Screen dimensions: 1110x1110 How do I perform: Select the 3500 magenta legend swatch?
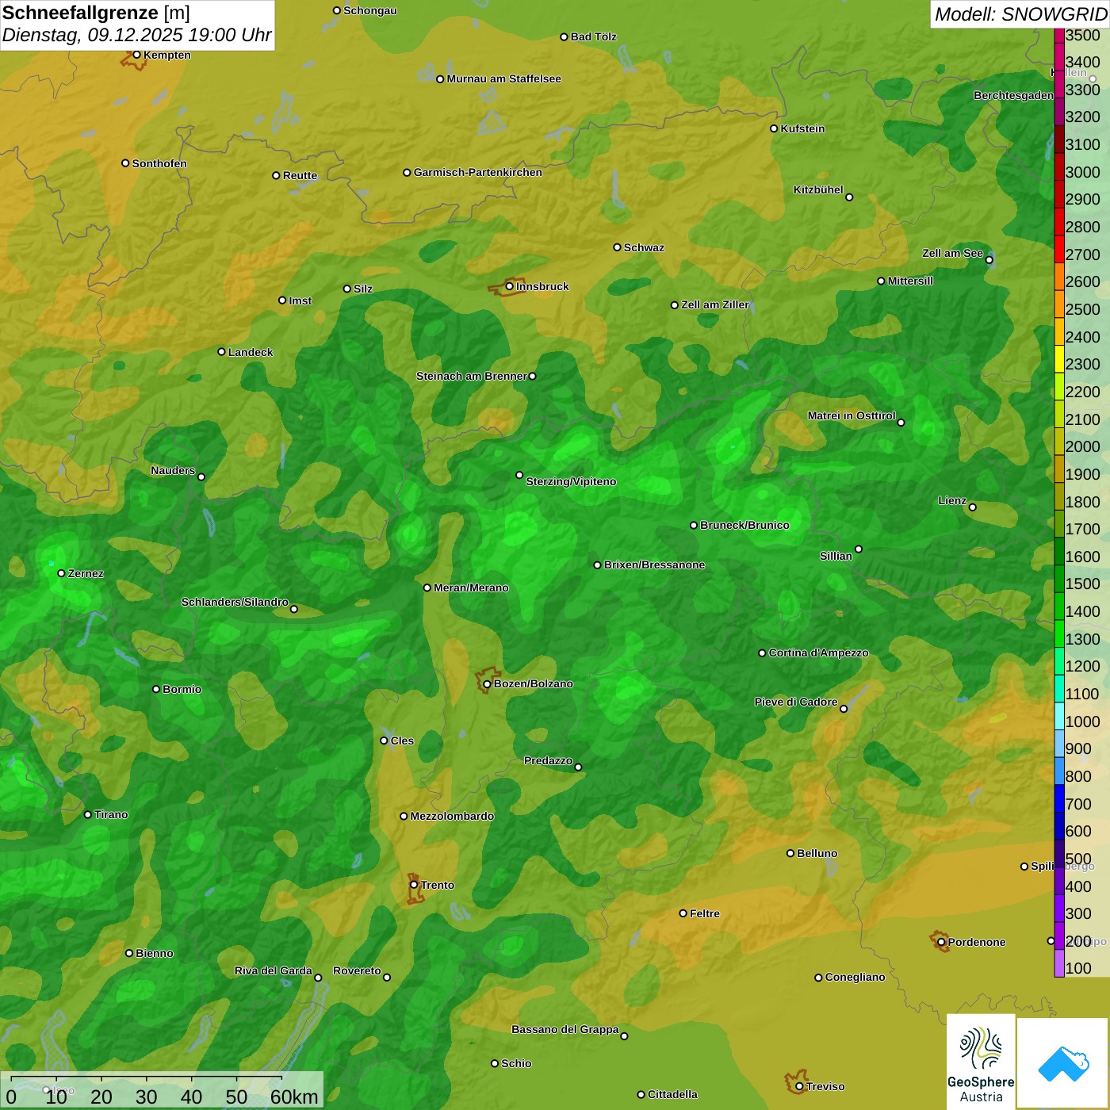click(1059, 35)
